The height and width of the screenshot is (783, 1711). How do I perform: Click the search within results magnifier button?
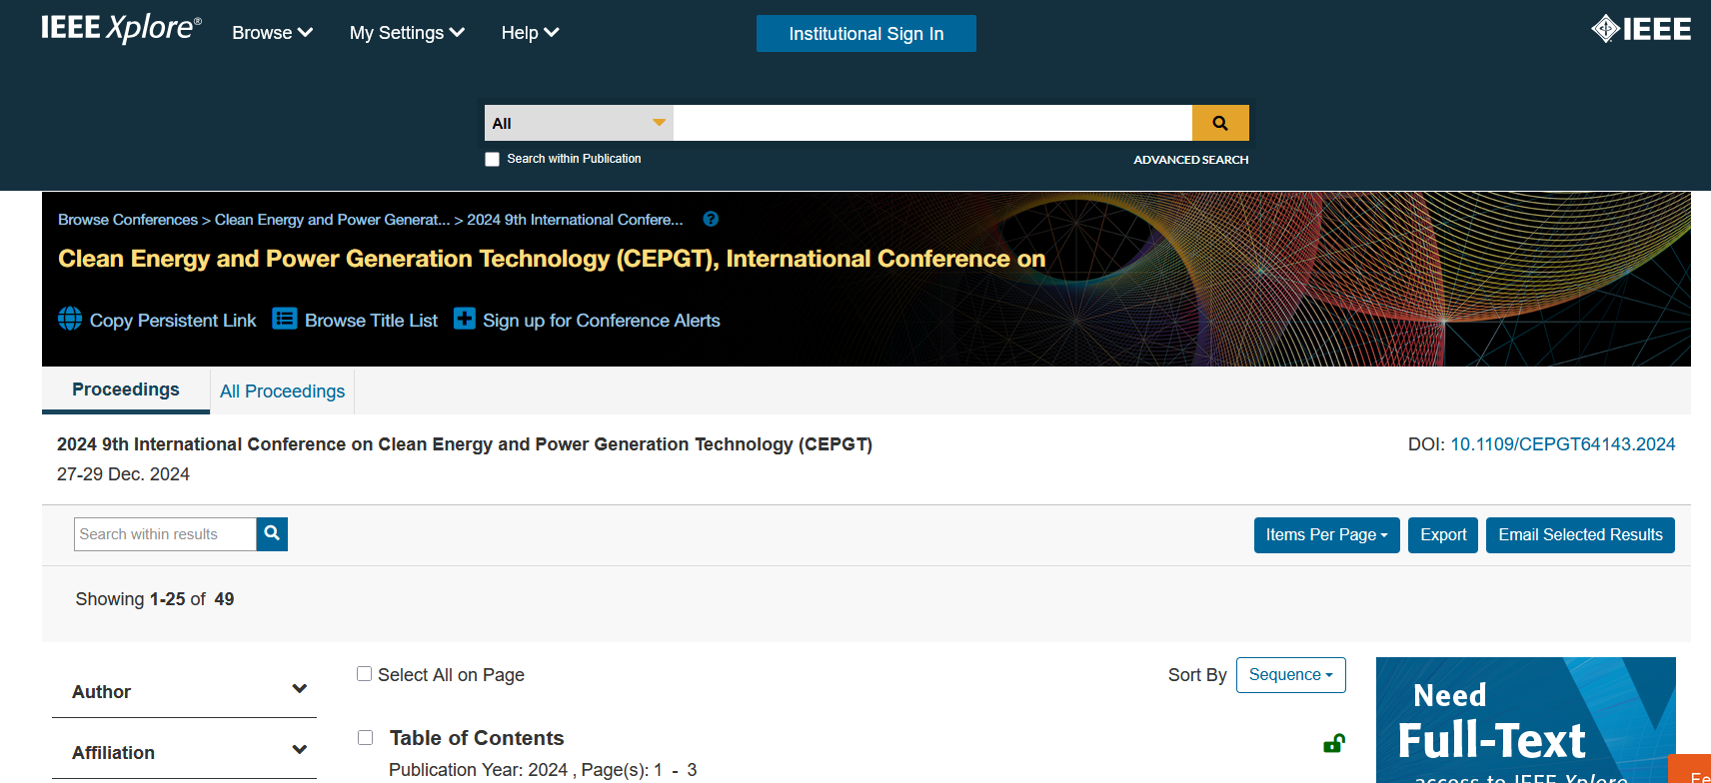pos(272,534)
